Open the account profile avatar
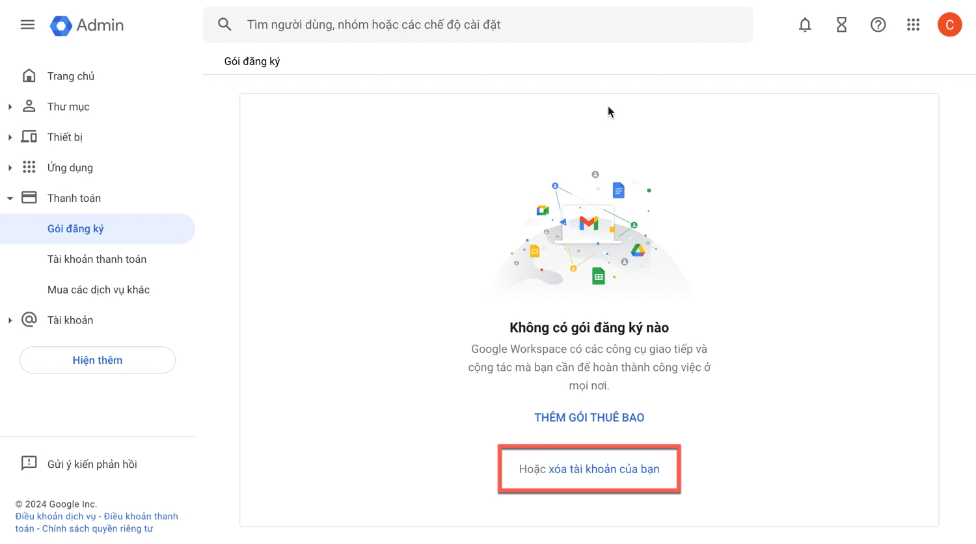This screenshot has width=976, height=544. (949, 25)
